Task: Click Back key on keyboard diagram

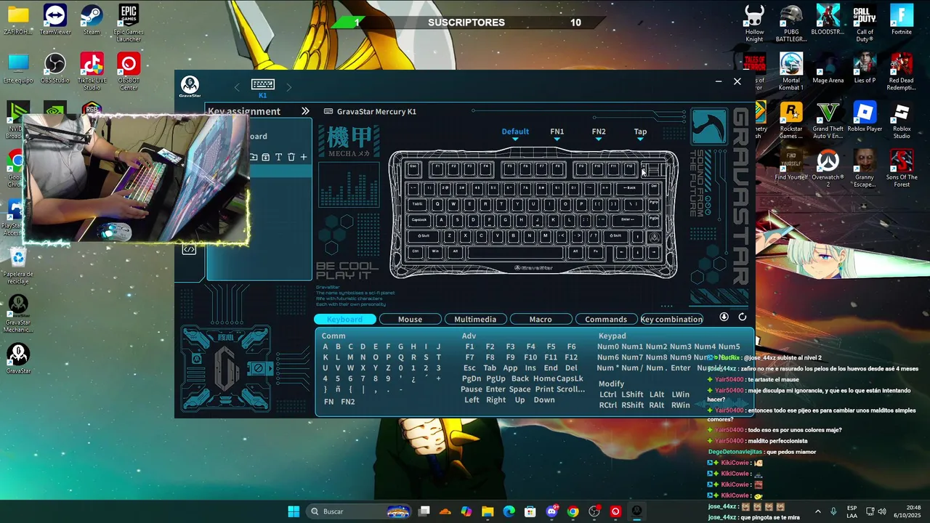Action: pyautogui.click(x=629, y=188)
